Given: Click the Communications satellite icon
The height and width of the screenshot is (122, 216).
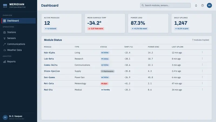Looking at the screenshot, I should [5, 44].
